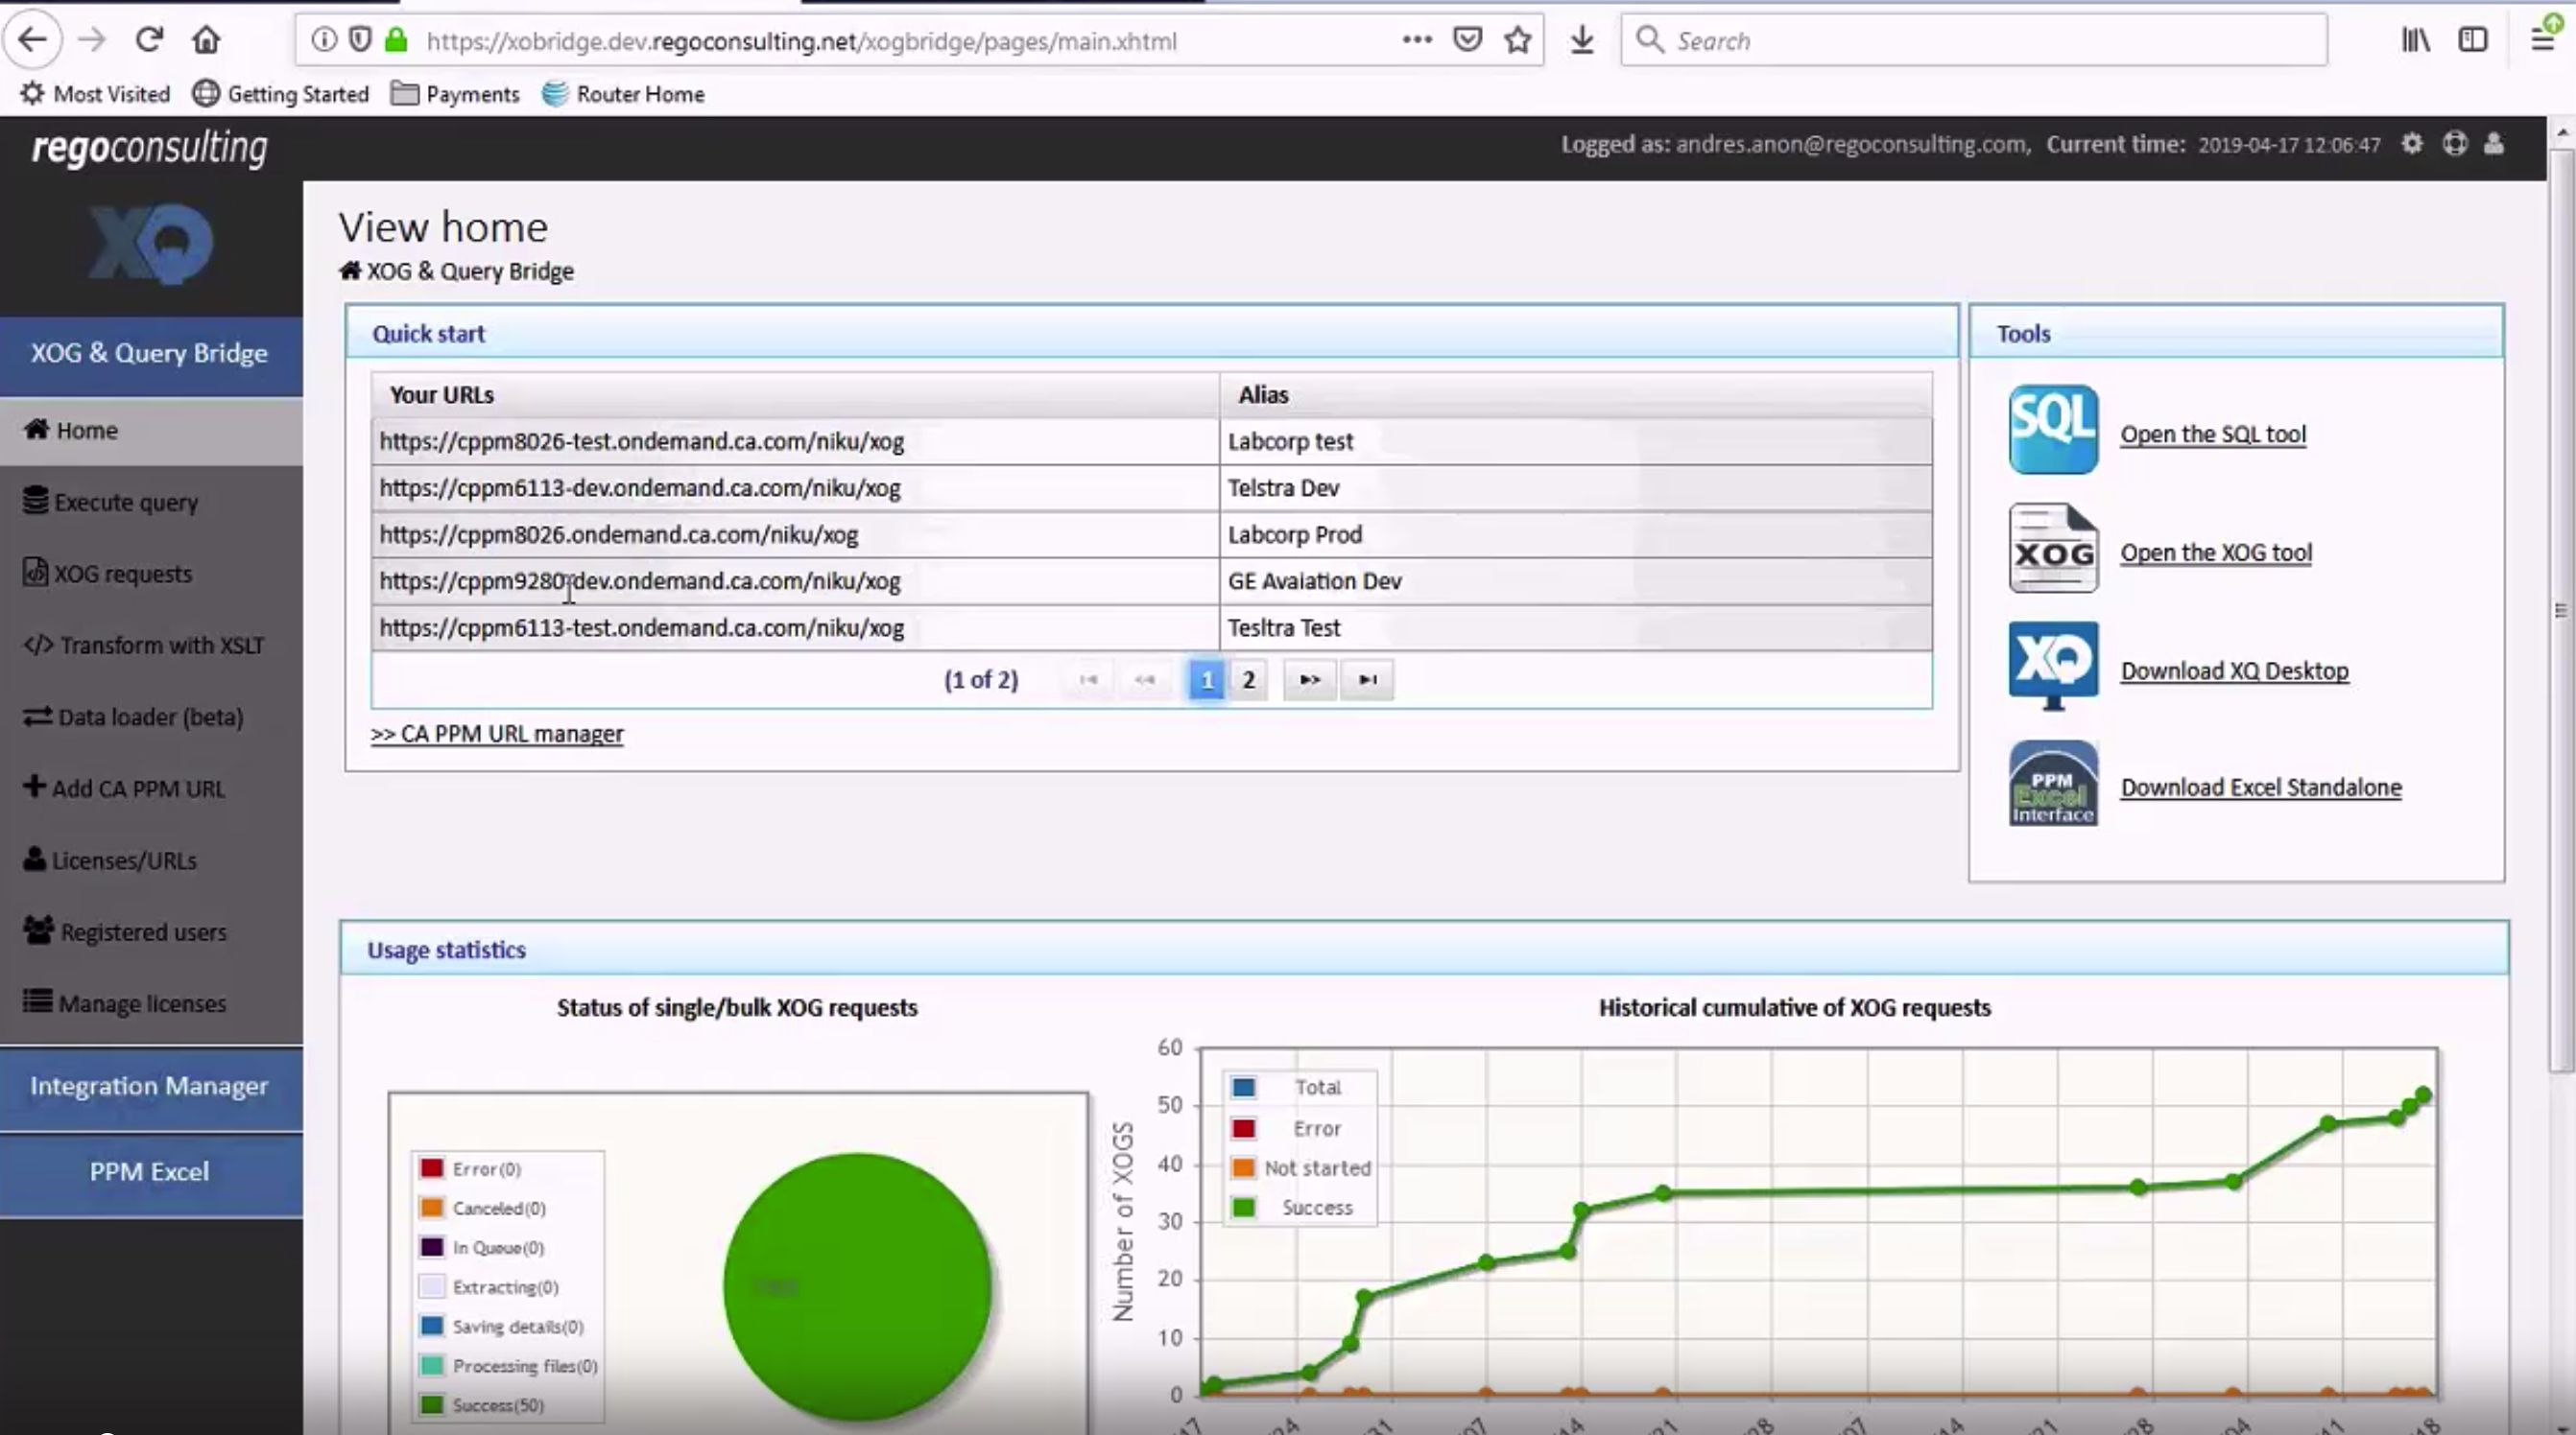Click the XOG tool icon in Tools panel
2576x1435 pixels.
point(2052,549)
